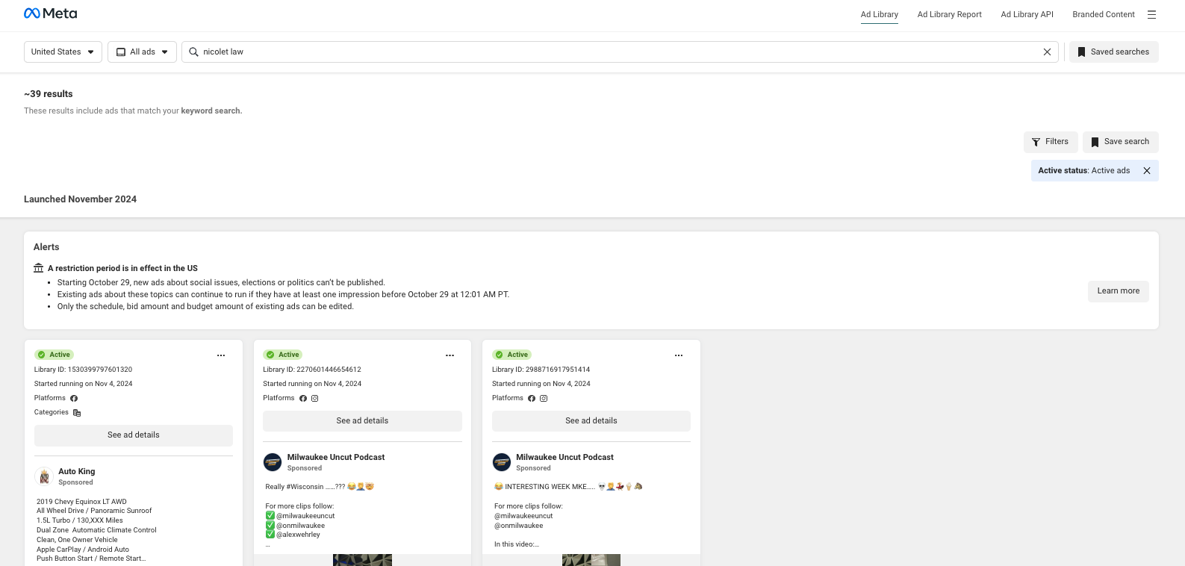Open three-dot menu on ad 2270601446654612
This screenshot has width=1185, height=566.
(x=450, y=355)
